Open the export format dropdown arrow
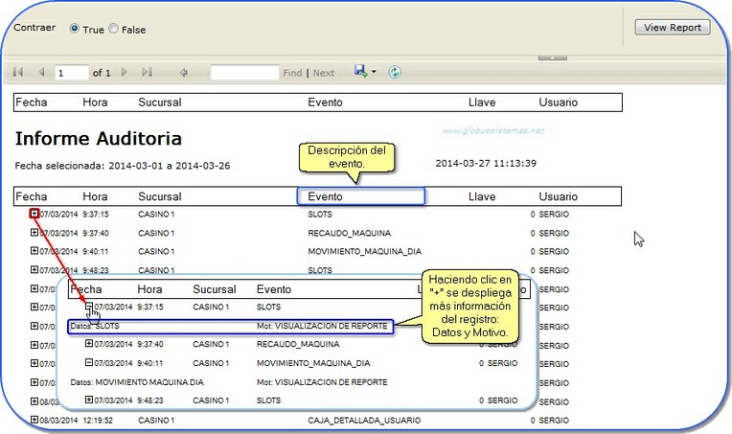This screenshot has width=732, height=434. coord(374,72)
